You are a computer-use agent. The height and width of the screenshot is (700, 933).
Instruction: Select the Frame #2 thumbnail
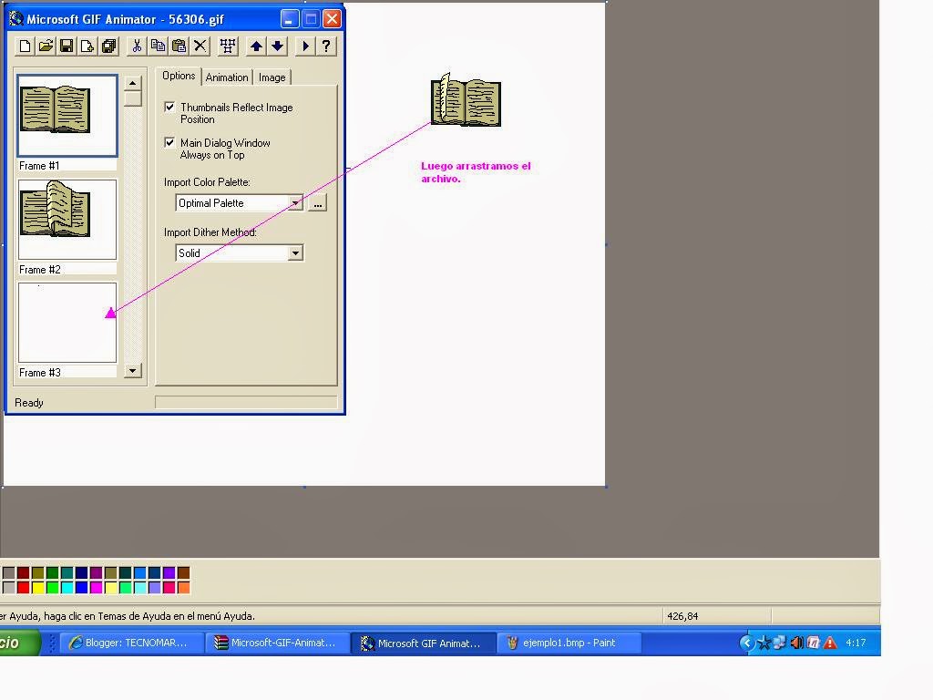(67, 220)
